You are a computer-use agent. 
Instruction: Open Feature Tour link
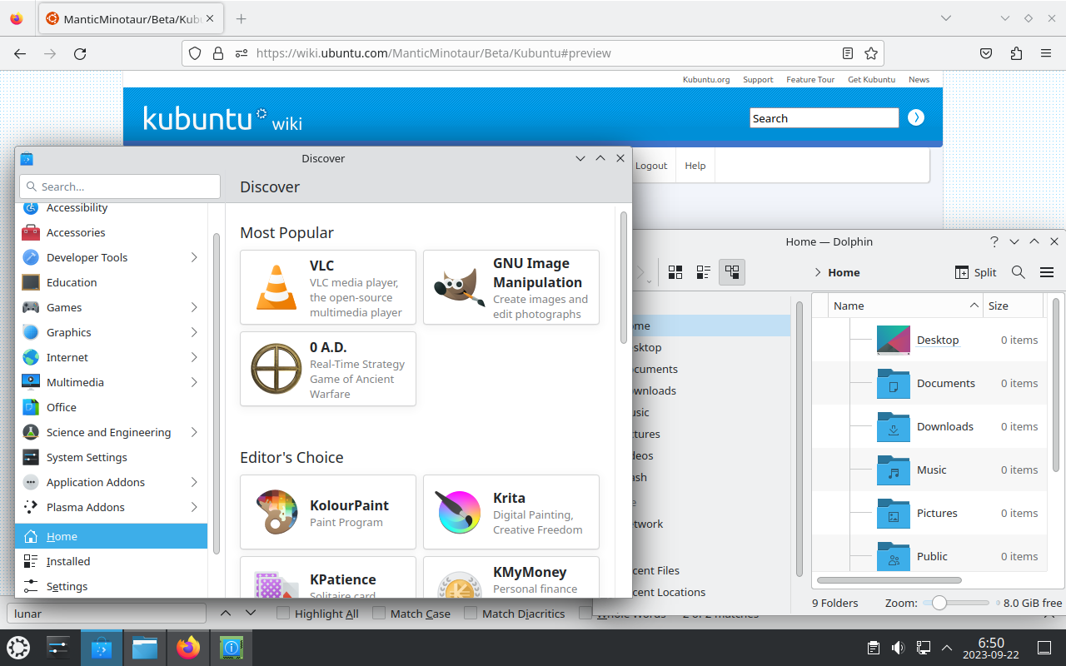coord(810,80)
